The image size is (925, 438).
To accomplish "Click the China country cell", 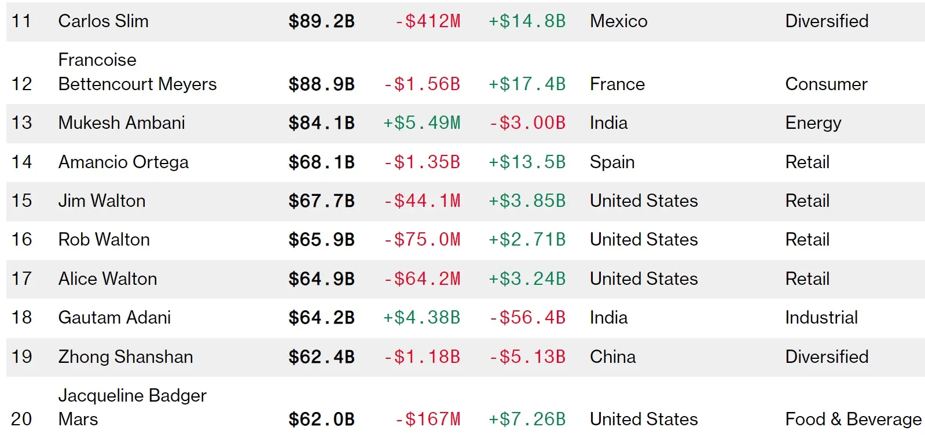I will [612, 357].
